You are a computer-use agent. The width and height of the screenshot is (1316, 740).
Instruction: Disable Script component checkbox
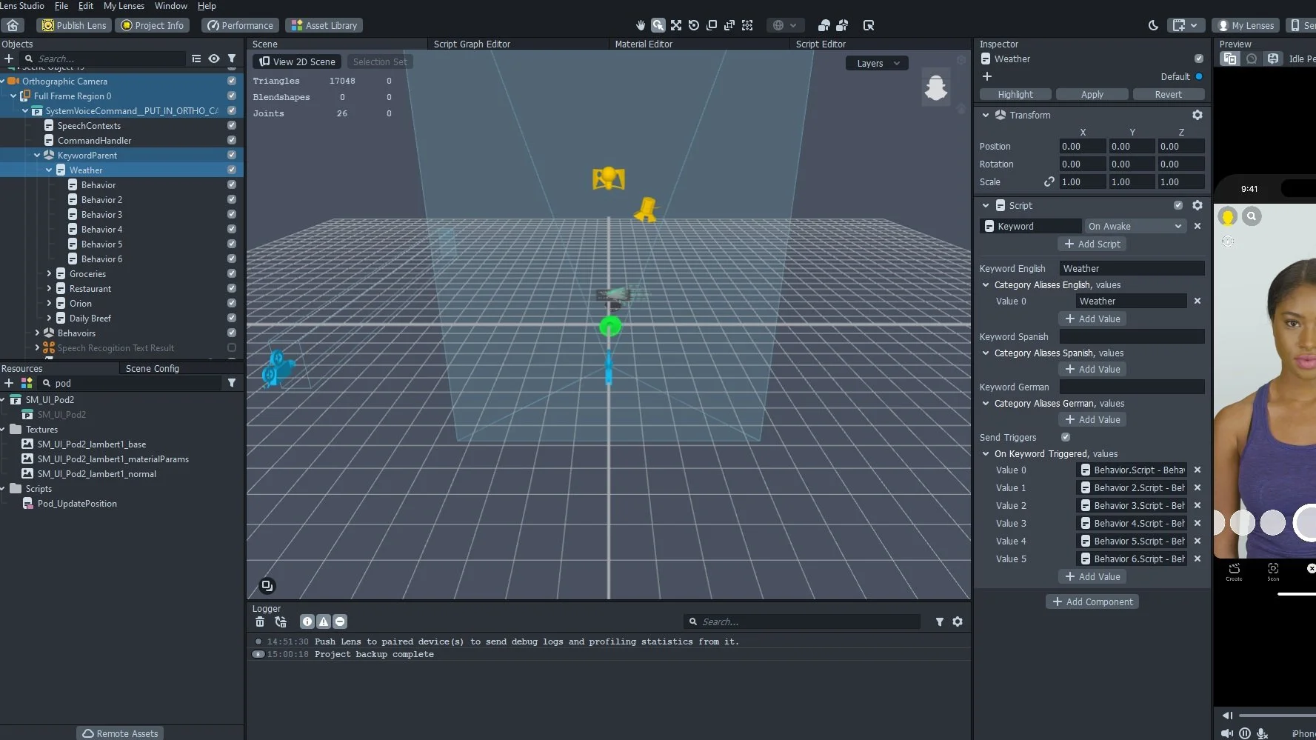(x=1178, y=205)
